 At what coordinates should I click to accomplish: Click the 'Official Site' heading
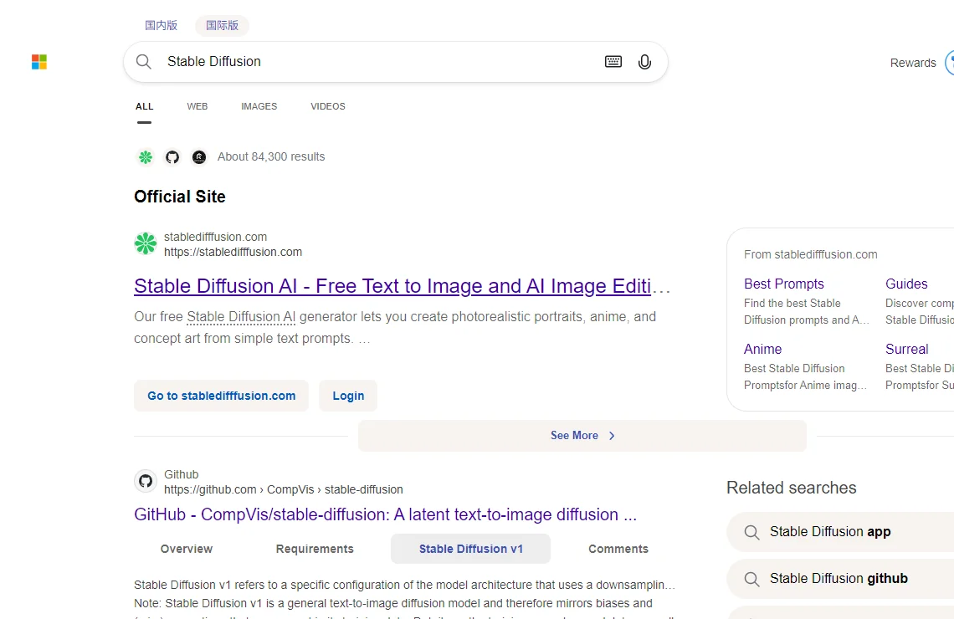coord(179,197)
